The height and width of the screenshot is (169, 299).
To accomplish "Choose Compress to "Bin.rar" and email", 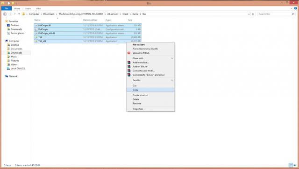I will (x=150, y=75).
